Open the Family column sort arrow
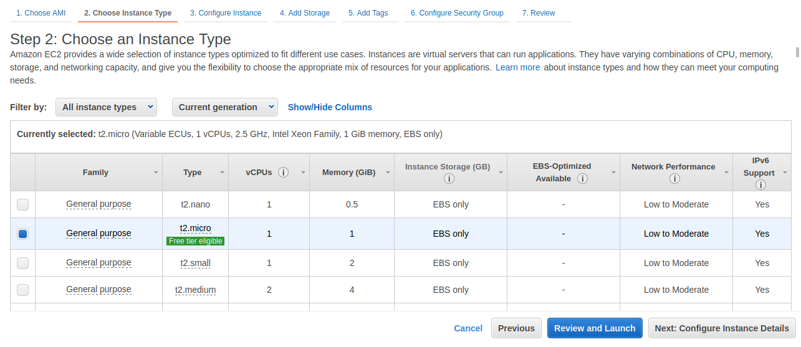The width and height of the screenshot is (801, 347). (156, 173)
